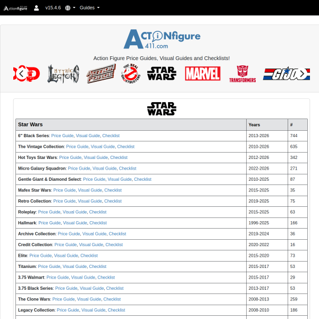319x319 pixels.
Task: Open 3.75 Black Series Checklist
Action: (115, 288)
